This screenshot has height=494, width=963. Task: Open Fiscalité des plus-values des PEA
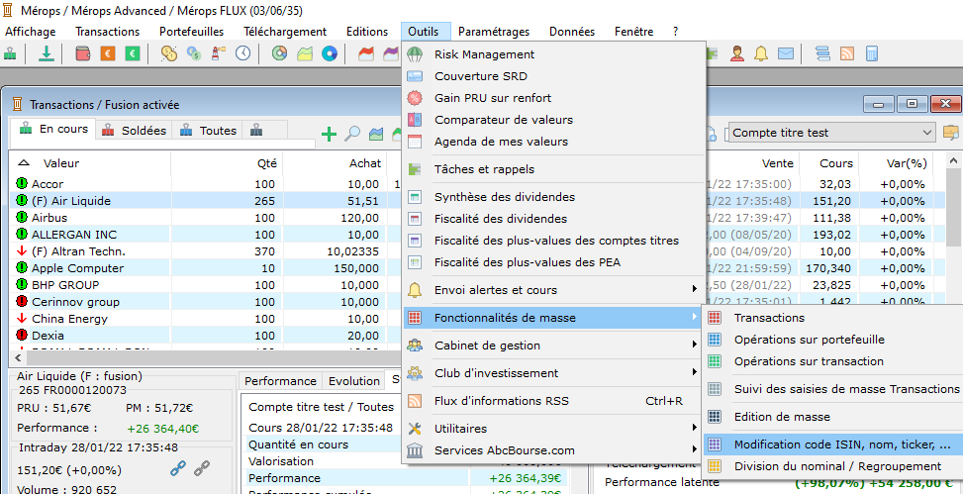tap(552, 262)
